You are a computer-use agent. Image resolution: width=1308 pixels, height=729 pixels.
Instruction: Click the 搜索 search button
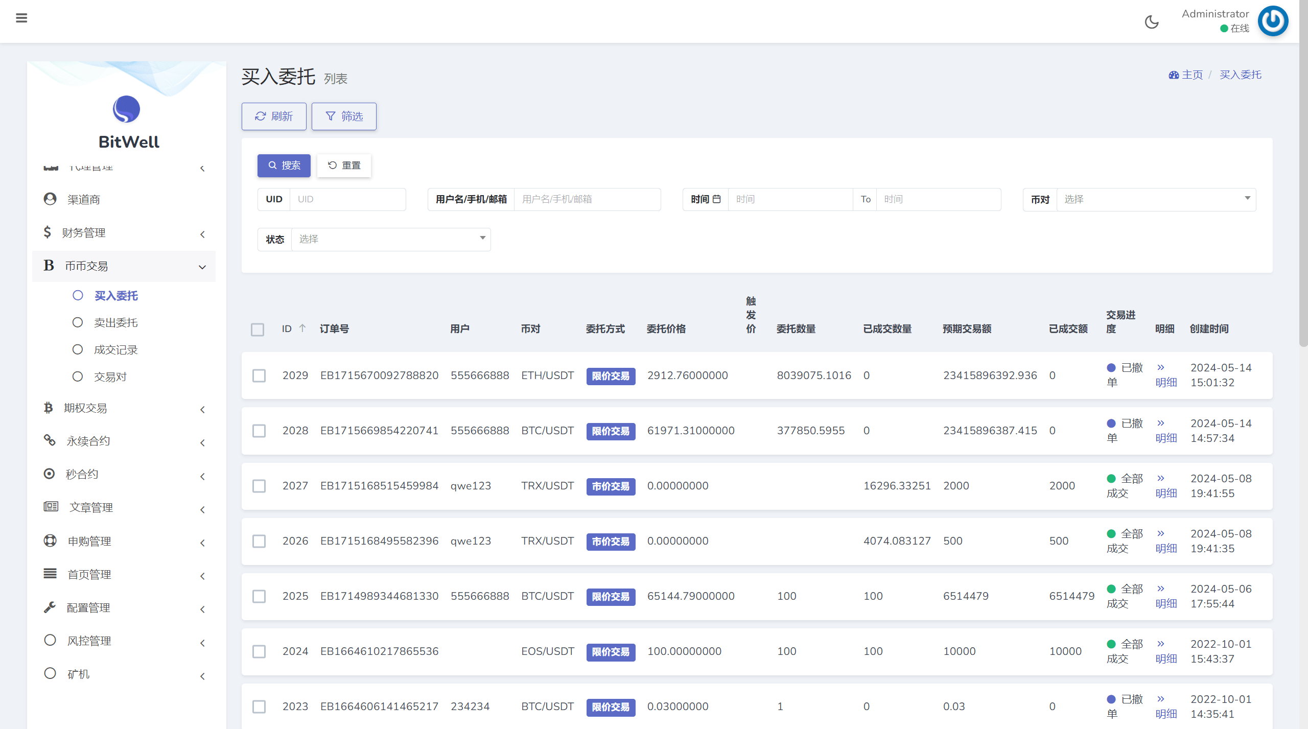[x=284, y=166]
